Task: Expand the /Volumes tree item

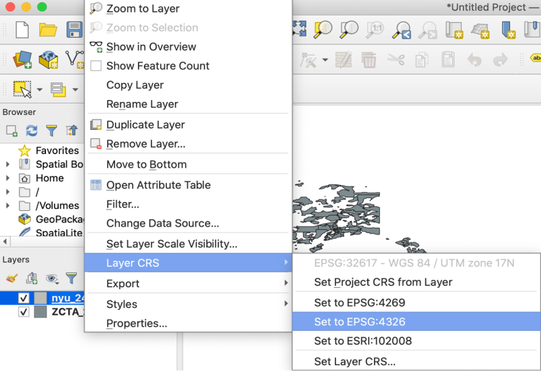Action: tap(7, 206)
